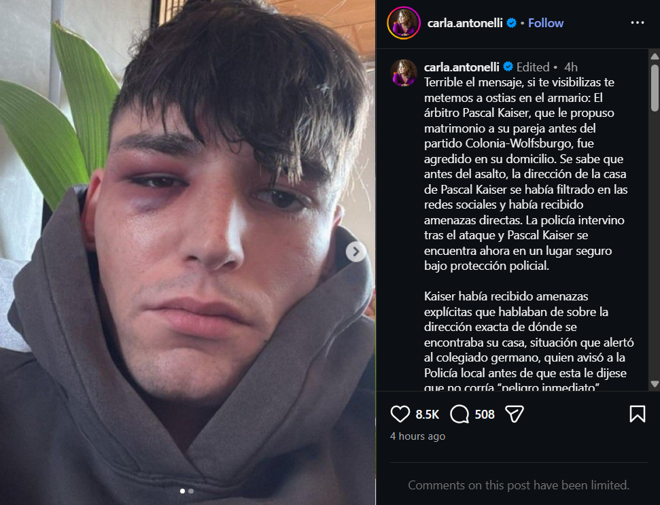Click the caption scrollbar down arrow

655,384
